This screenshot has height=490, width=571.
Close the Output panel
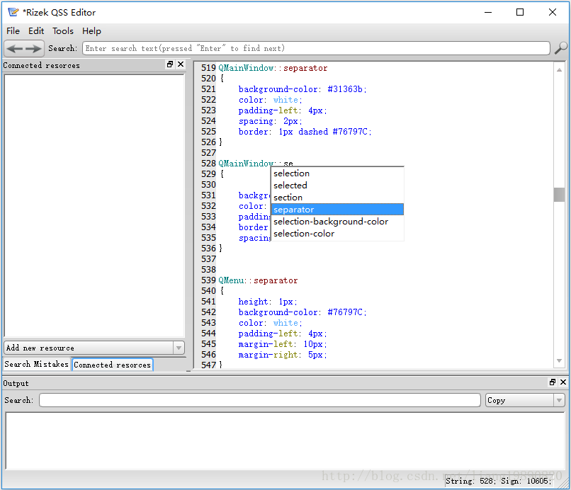tap(563, 382)
